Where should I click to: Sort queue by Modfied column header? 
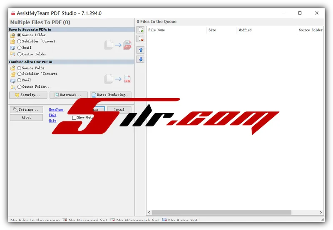(266, 30)
